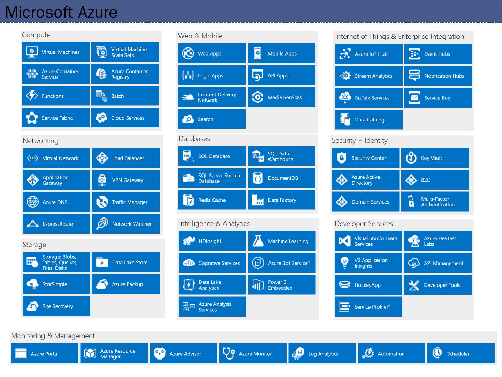
Task: Click the Machine Learning flask icon
Action: [258, 241]
